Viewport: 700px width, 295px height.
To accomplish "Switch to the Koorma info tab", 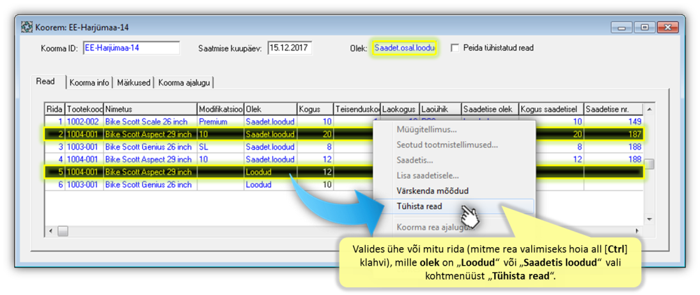I will point(89,82).
